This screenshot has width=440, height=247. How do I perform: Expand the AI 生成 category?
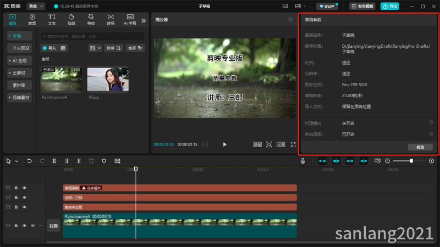coord(19,60)
